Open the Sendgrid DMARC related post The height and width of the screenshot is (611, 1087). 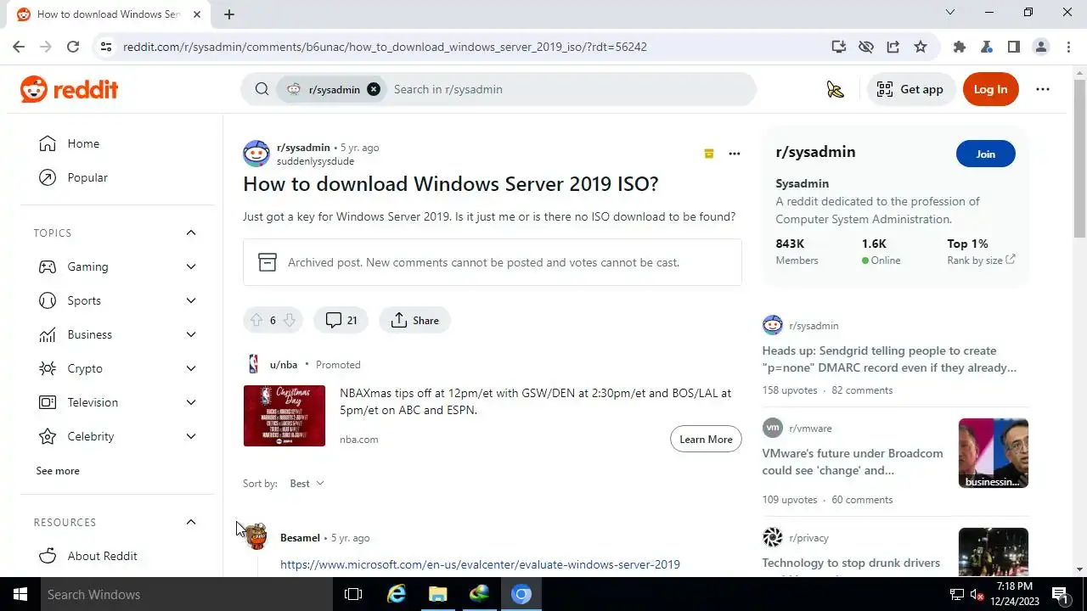889,359
